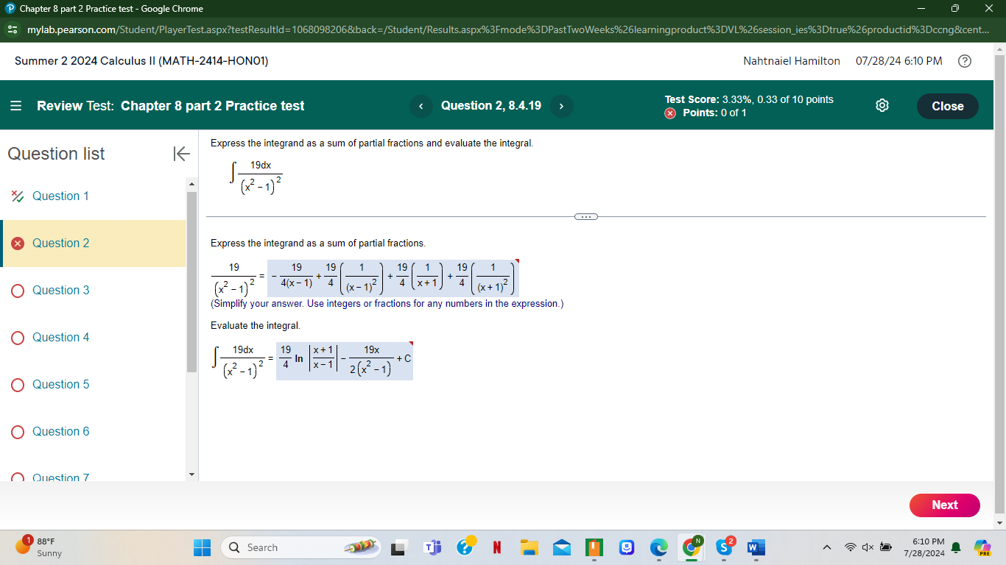Select Question 2 in list
The image size is (1006, 565).
tap(93, 244)
